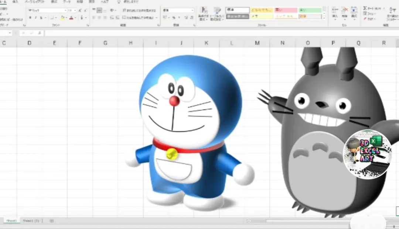Open the font name dropdown
Screen dimensions: 399x229
coord(65,10)
